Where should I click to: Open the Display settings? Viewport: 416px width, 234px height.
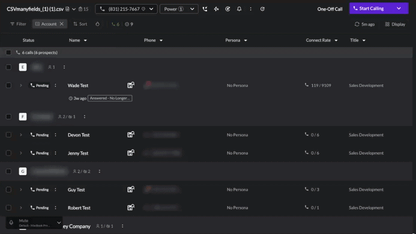(396, 24)
